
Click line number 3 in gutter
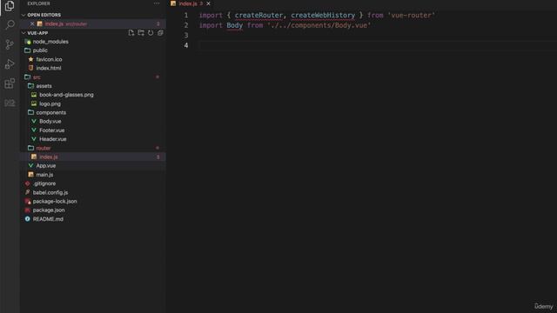pyautogui.click(x=185, y=35)
